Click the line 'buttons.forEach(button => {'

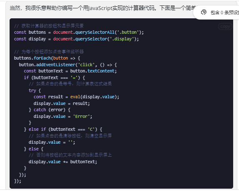[47, 58]
